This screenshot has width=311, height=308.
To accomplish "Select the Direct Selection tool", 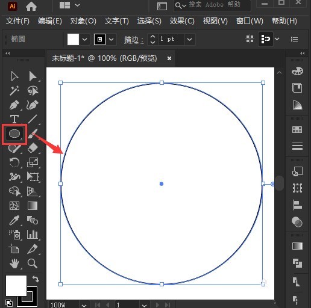I will pos(33,76).
